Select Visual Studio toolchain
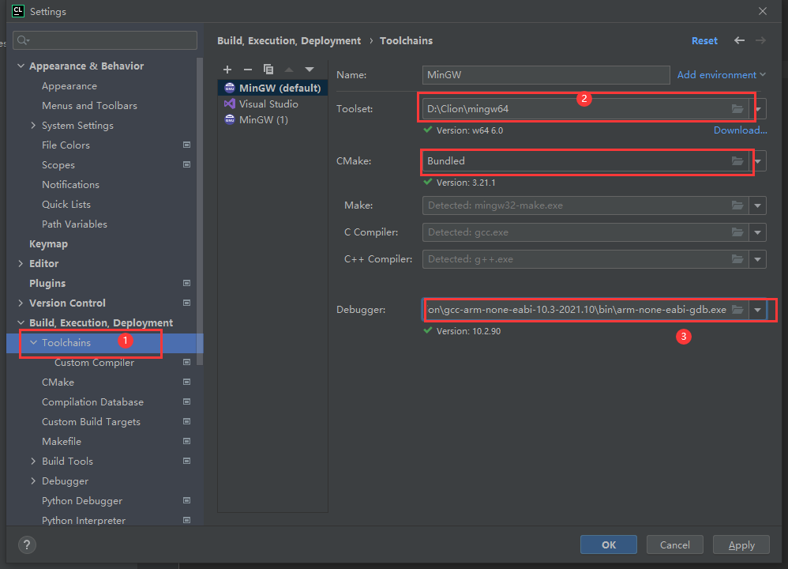Image resolution: width=788 pixels, height=569 pixels. click(273, 104)
